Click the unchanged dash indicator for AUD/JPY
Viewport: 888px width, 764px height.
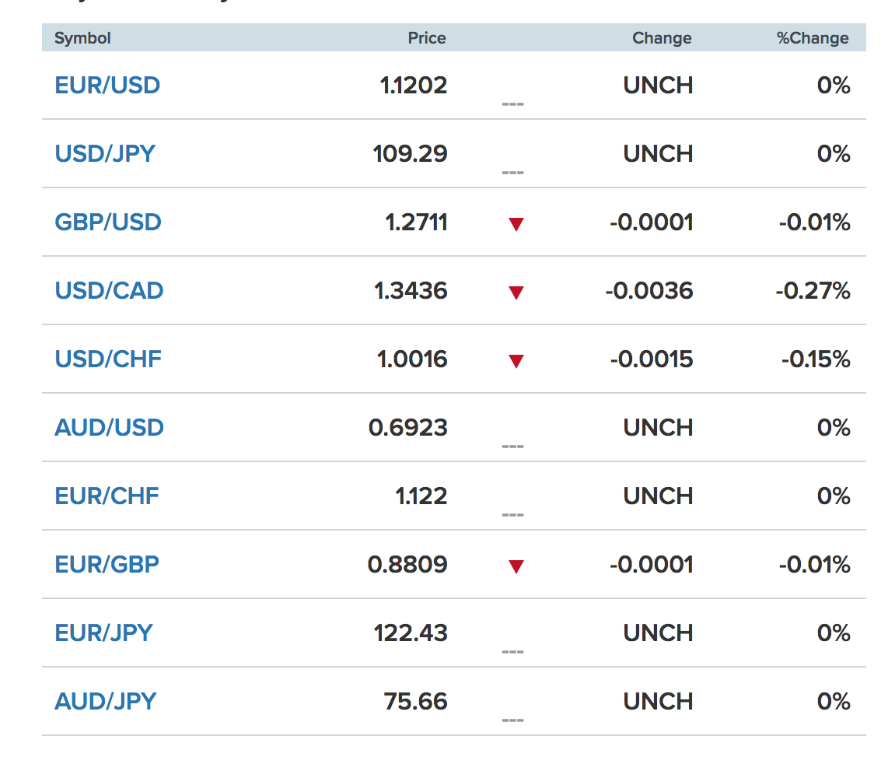coord(512,720)
